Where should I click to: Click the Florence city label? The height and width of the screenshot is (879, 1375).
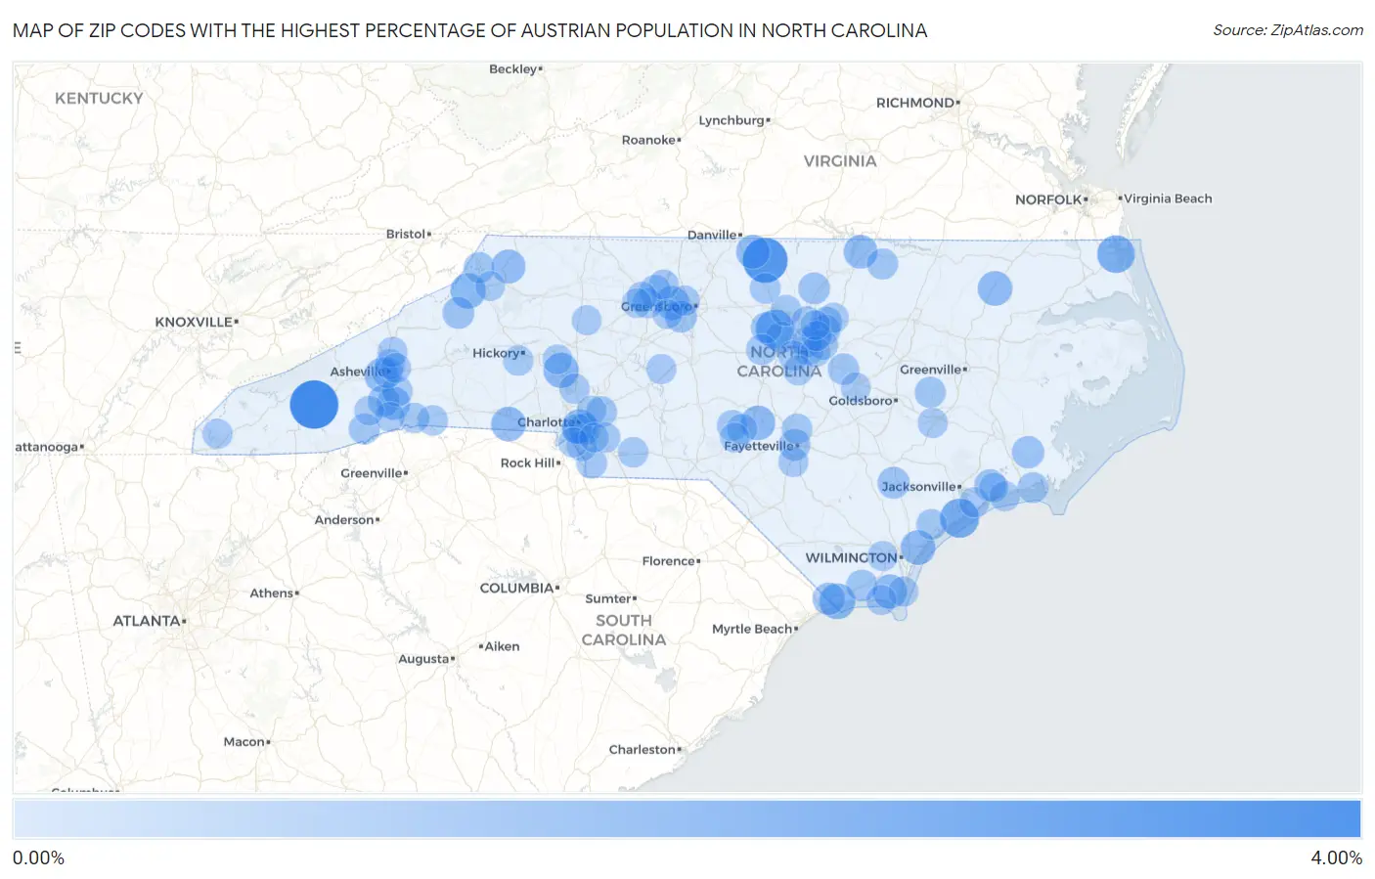669,561
